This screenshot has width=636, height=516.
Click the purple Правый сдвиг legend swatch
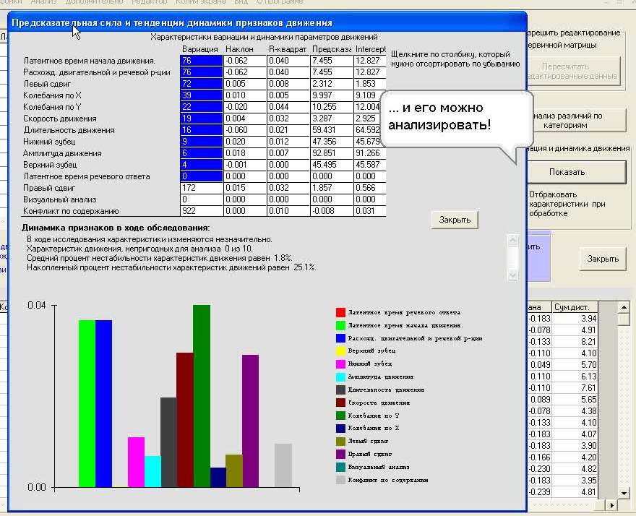click(x=340, y=455)
